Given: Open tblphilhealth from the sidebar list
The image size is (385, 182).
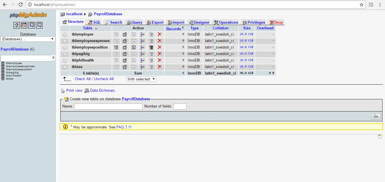Looking at the screenshot, I should click(x=14, y=76).
